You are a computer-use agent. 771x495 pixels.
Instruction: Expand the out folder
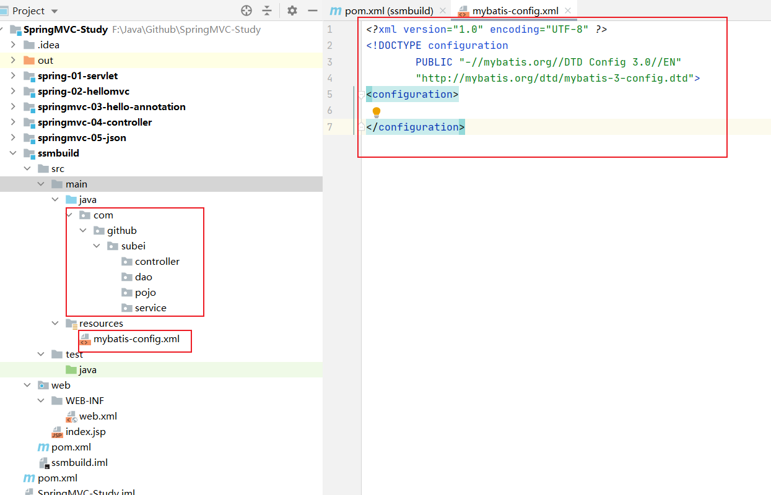coord(14,61)
